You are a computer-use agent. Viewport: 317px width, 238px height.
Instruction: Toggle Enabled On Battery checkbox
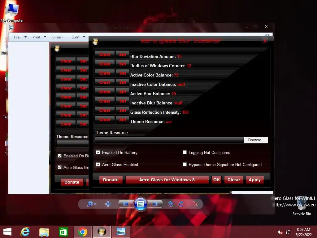coord(98,152)
